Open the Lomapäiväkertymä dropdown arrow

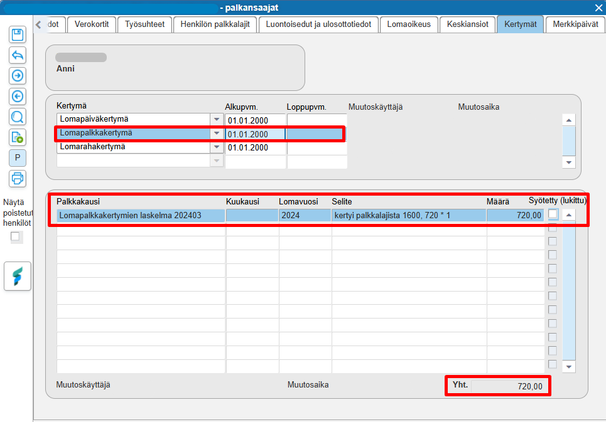click(x=217, y=120)
